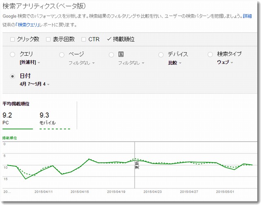Click the 検索アナリティクス(ベータ版) page title
261x205 pixels.
coord(44,7)
